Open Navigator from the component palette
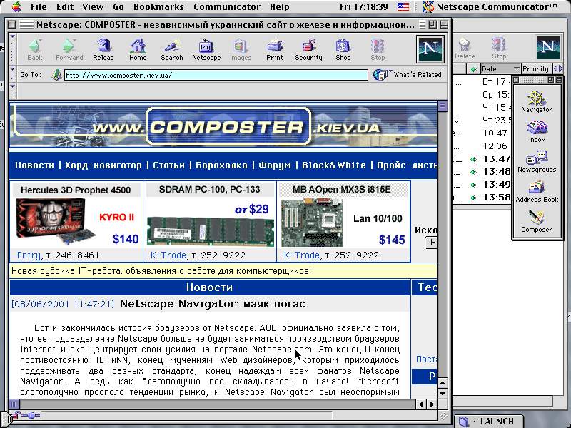 pos(537,101)
